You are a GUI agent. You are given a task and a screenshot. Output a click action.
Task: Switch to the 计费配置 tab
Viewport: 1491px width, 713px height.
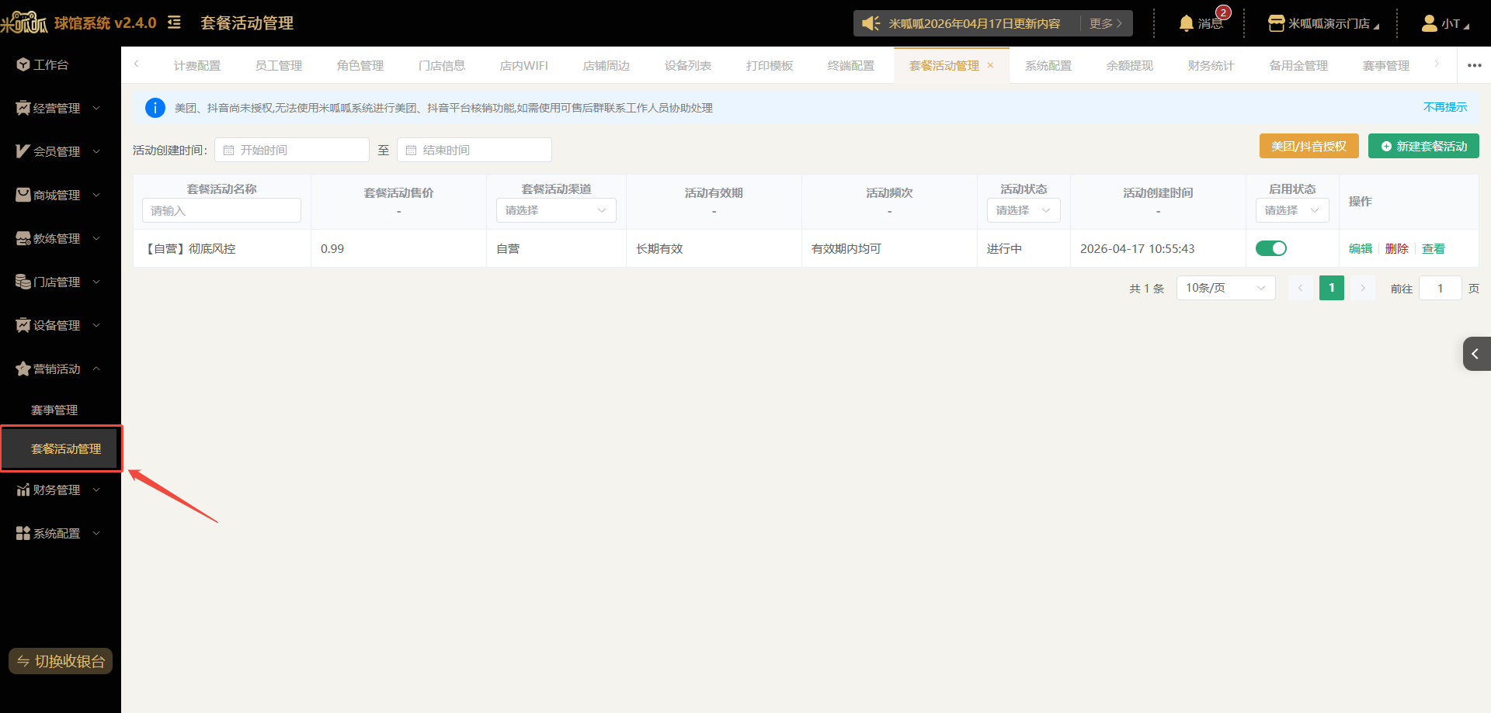tap(197, 65)
